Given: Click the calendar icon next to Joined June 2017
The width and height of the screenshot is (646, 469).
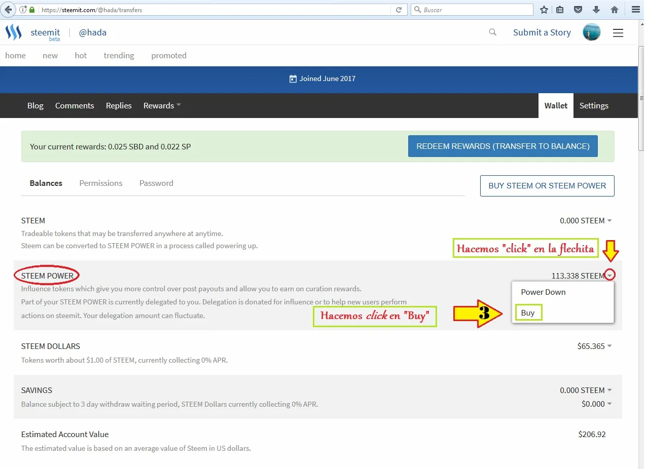Looking at the screenshot, I should click(293, 79).
